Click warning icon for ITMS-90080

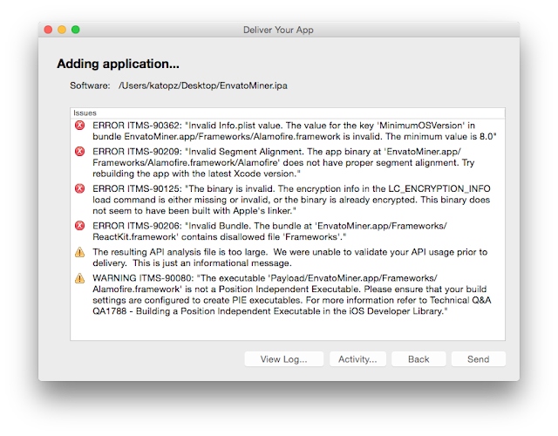(79, 278)
